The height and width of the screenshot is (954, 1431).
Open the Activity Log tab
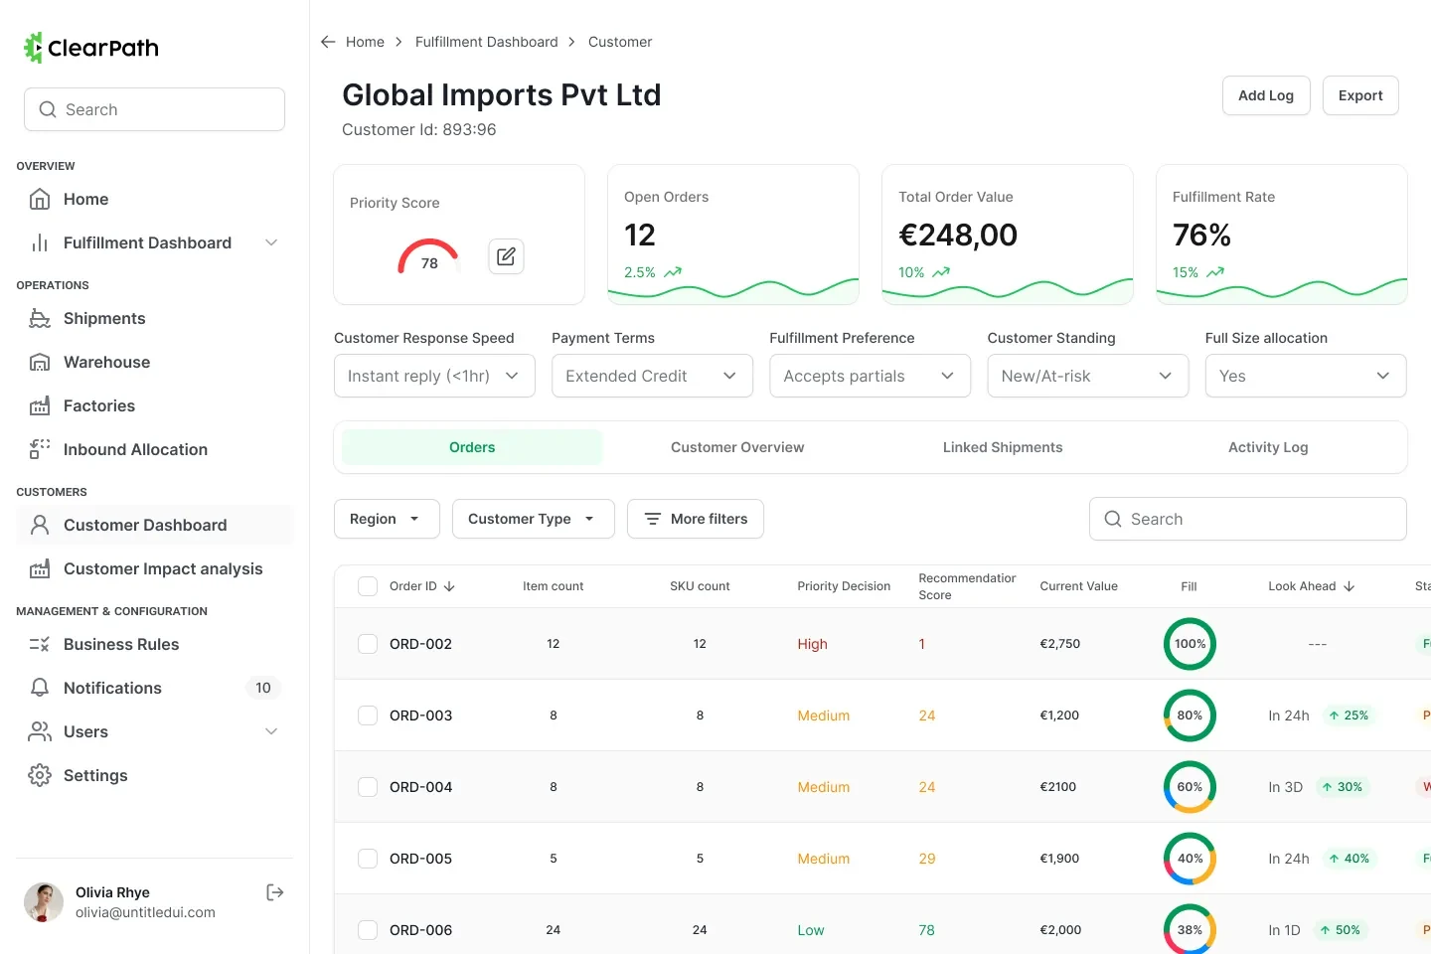(1268, 447)
